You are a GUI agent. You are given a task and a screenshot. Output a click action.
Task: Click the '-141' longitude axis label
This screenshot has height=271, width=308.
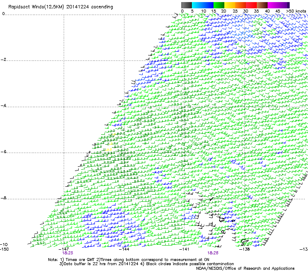pyautogui.click(x=184, y=249)
